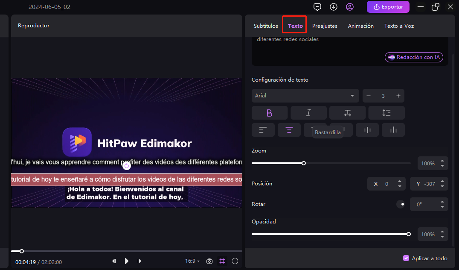Viewport: 459px width, 270px height.
Task: Align text to the left
Action: click(x=263, y=130)
